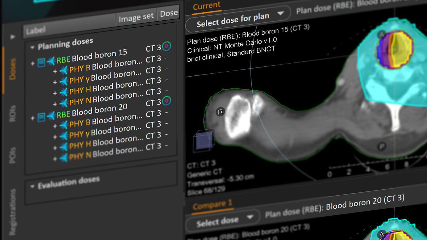This screenshot has width=427, height=240.
Task: Toggle the target circle icon for Blood boron 20
Action: tap(167, 101)
